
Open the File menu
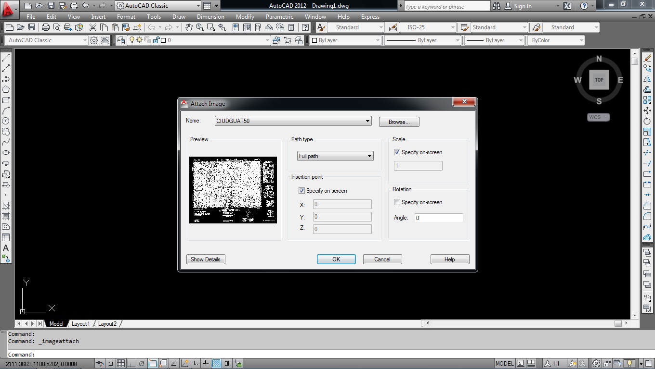[31, 16]
